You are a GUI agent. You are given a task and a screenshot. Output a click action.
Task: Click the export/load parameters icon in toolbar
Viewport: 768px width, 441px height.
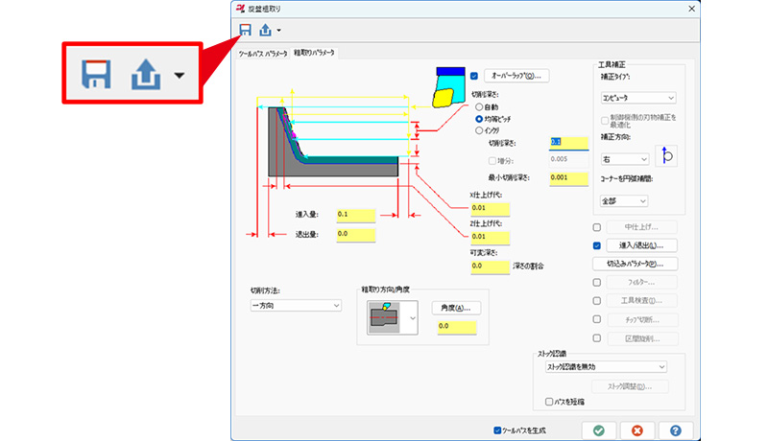tap(265, 31)
